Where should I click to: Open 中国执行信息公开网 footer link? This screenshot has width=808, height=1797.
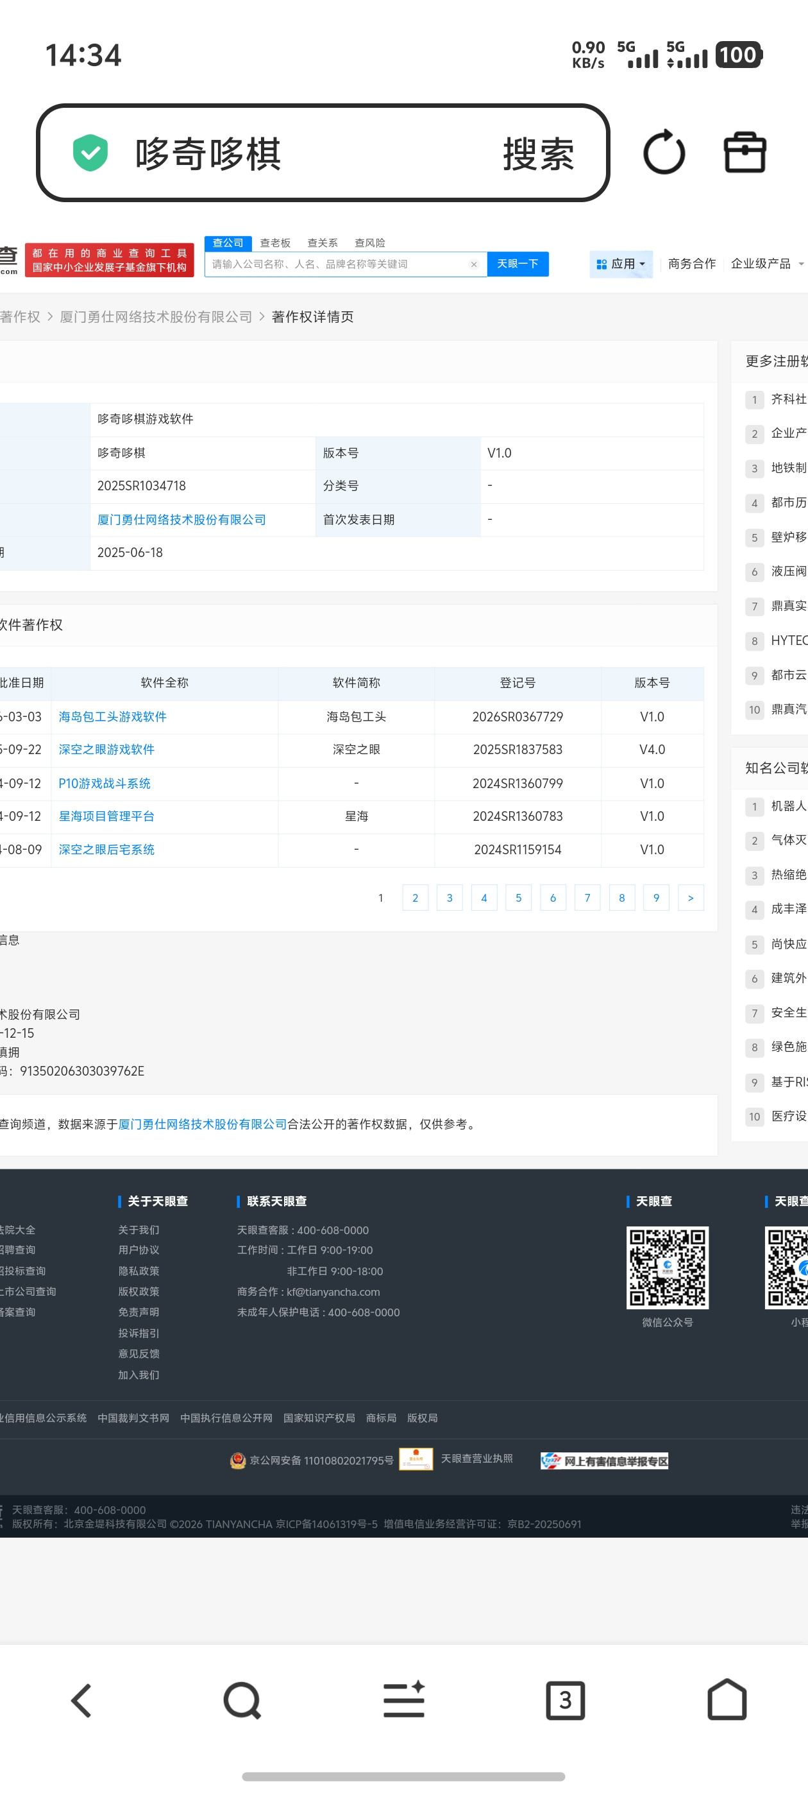(x=226, y=1418)
